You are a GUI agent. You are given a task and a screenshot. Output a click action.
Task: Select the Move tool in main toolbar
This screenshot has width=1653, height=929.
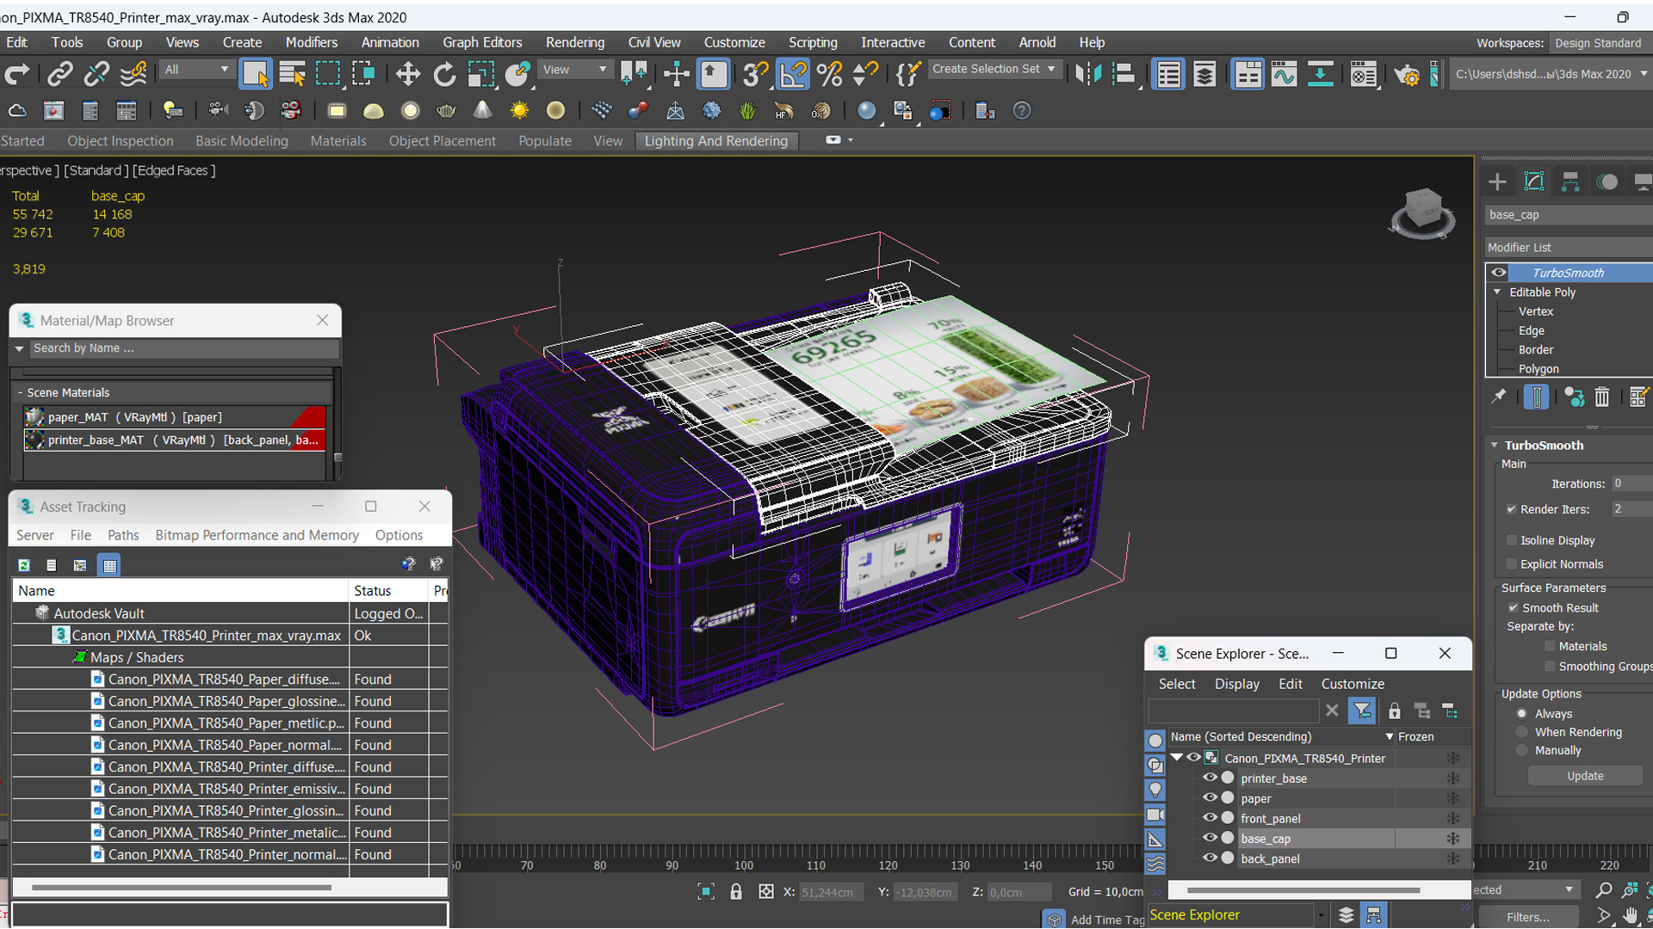407,74
